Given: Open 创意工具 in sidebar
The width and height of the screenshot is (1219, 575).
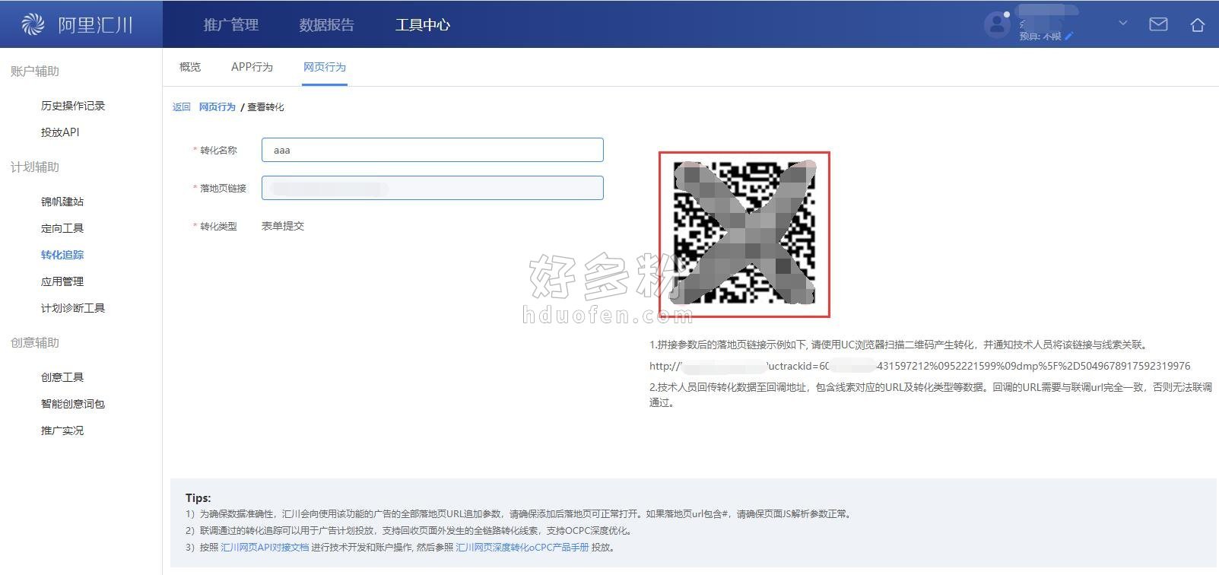Looking at the screenshot, I should click(62, 377).
